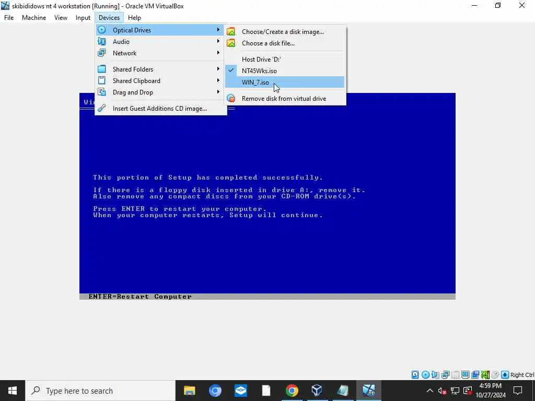Open VirtualBox Manager from the taskbar
535x401 pixels.
317,391
